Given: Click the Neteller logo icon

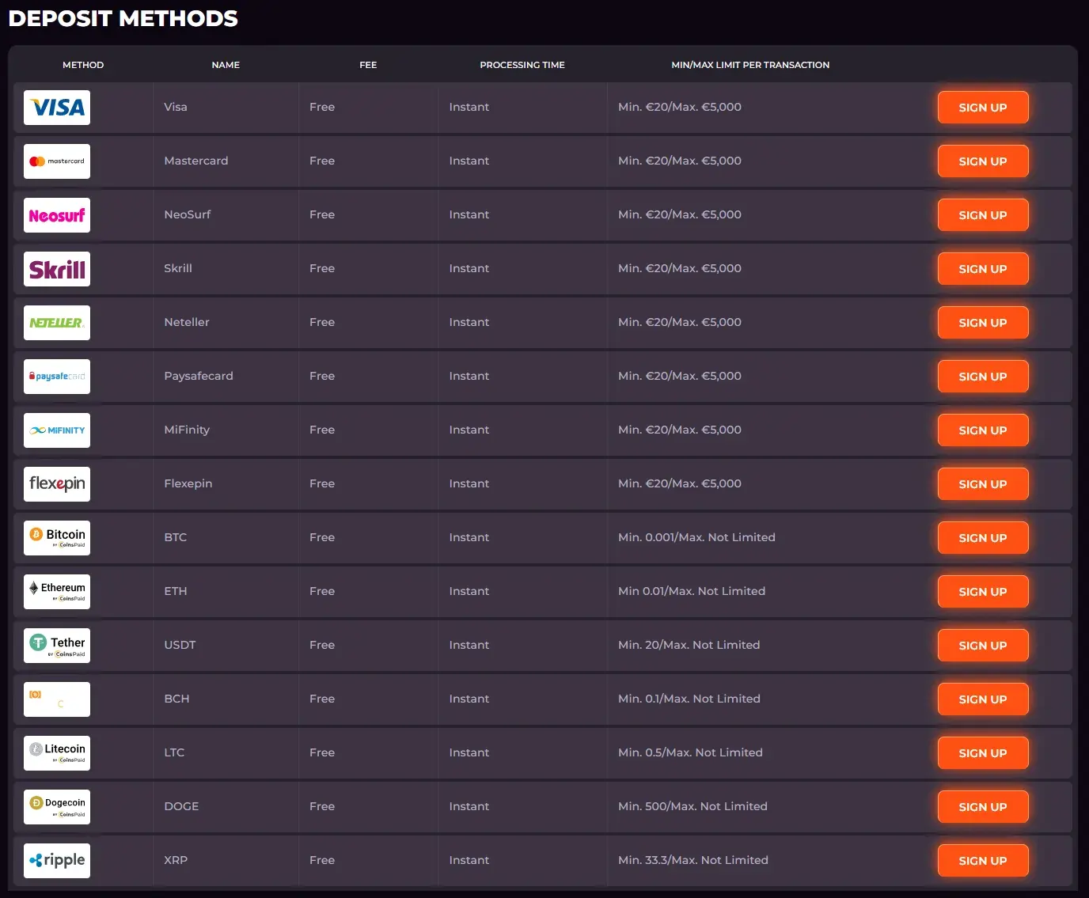Looking at the screenshot, I should 57,323.
